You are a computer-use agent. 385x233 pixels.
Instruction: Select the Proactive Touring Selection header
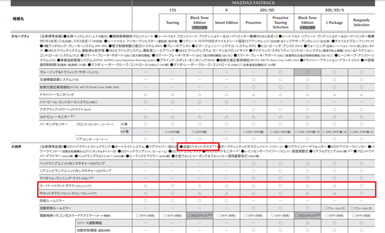(280, 22)
